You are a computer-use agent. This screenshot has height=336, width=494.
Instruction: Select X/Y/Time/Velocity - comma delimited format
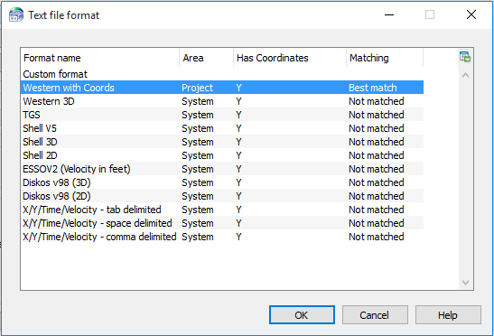pos(222,237)
